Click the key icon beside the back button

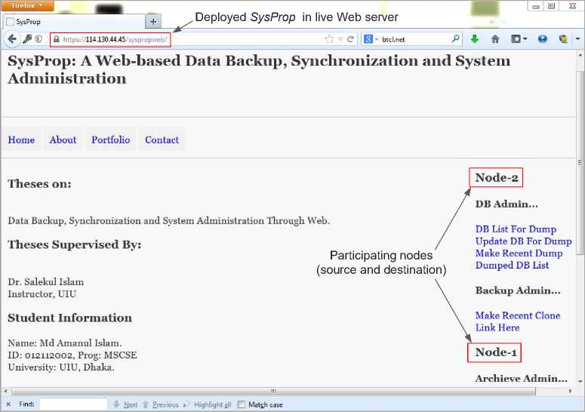[27, 39]
